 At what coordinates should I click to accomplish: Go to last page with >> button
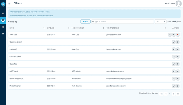tap(178, 94)
